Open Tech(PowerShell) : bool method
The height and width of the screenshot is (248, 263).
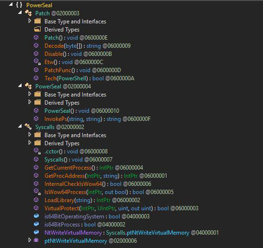[x=89, y=78]
